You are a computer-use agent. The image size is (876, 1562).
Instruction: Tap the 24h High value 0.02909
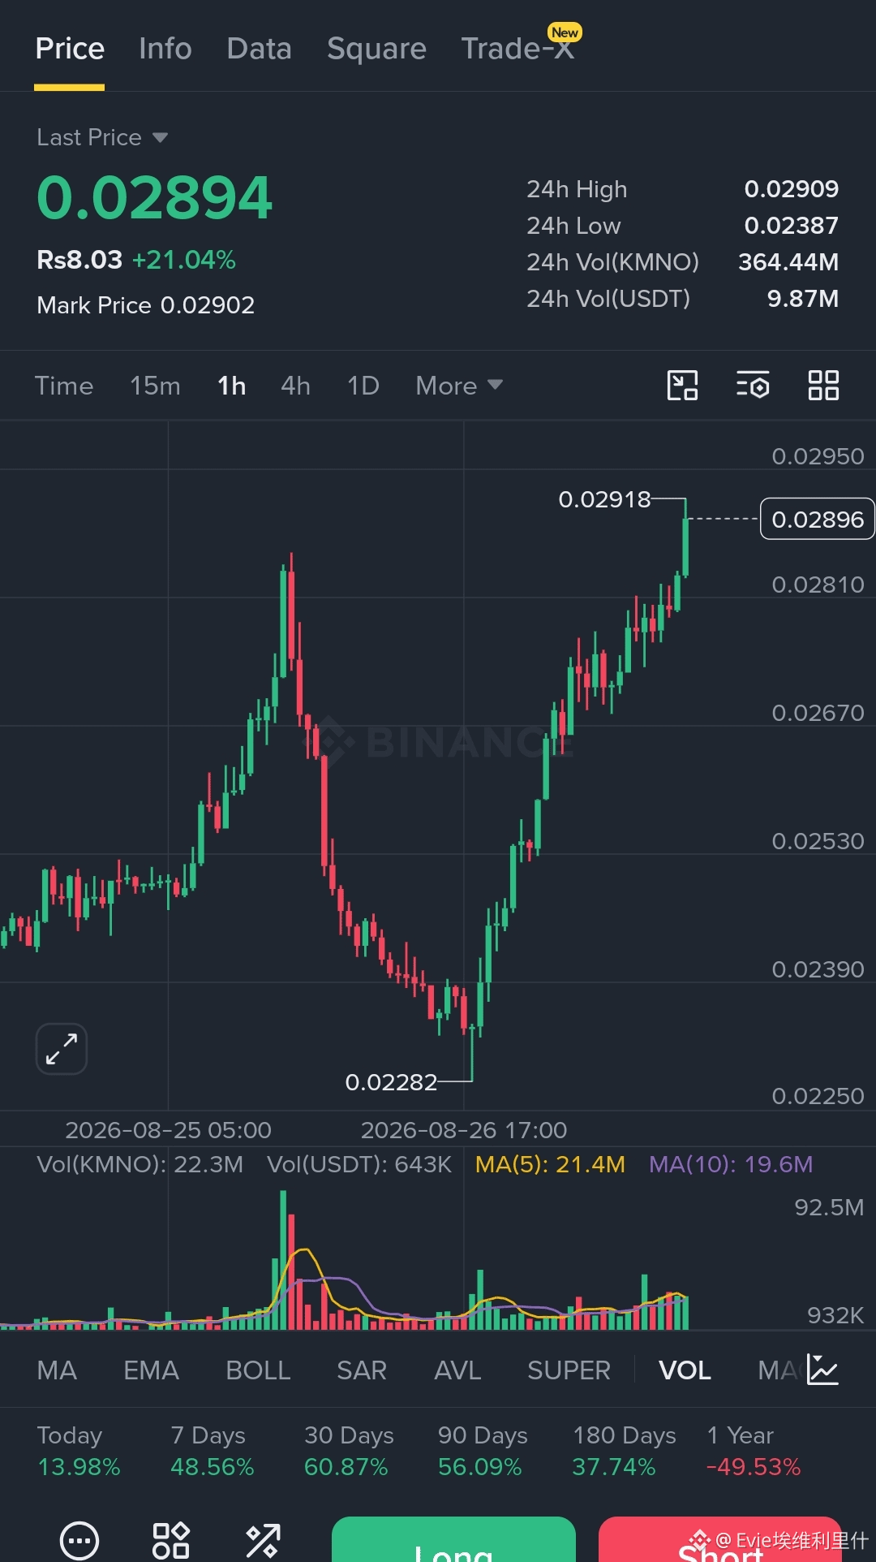click(792, 189)
